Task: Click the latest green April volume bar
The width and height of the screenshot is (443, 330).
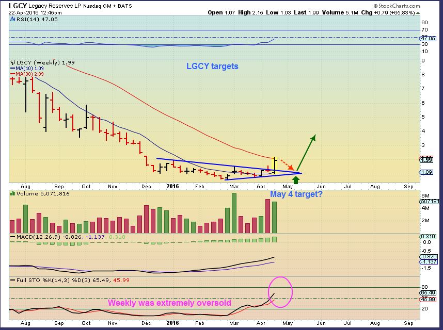Action: (274, 217)
